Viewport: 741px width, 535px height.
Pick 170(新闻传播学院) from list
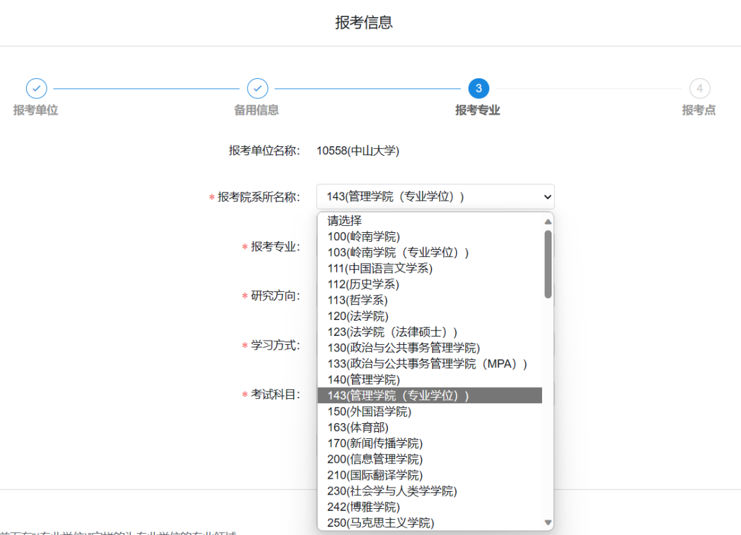[x=375, y=444]
